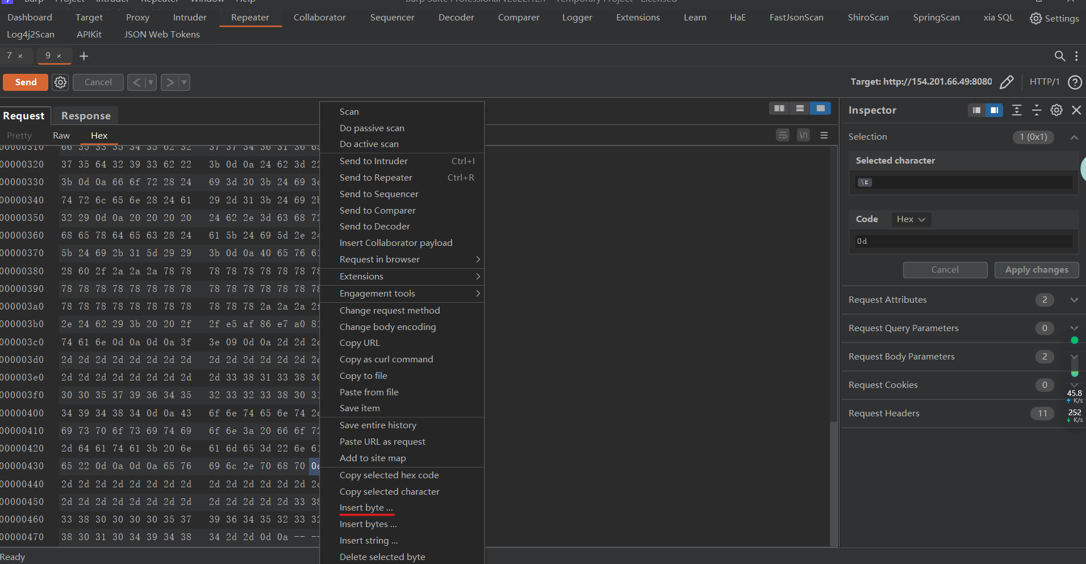This screenshot has height=564, width=1086.
Task: Click Apply changes in Inspector
Action: pyautogui.click(x=1037, y=270)
